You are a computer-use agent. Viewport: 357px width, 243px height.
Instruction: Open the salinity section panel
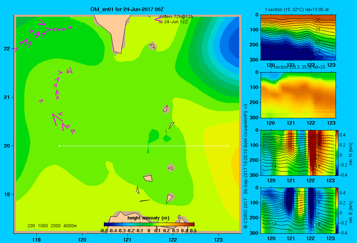coord(298,95)
